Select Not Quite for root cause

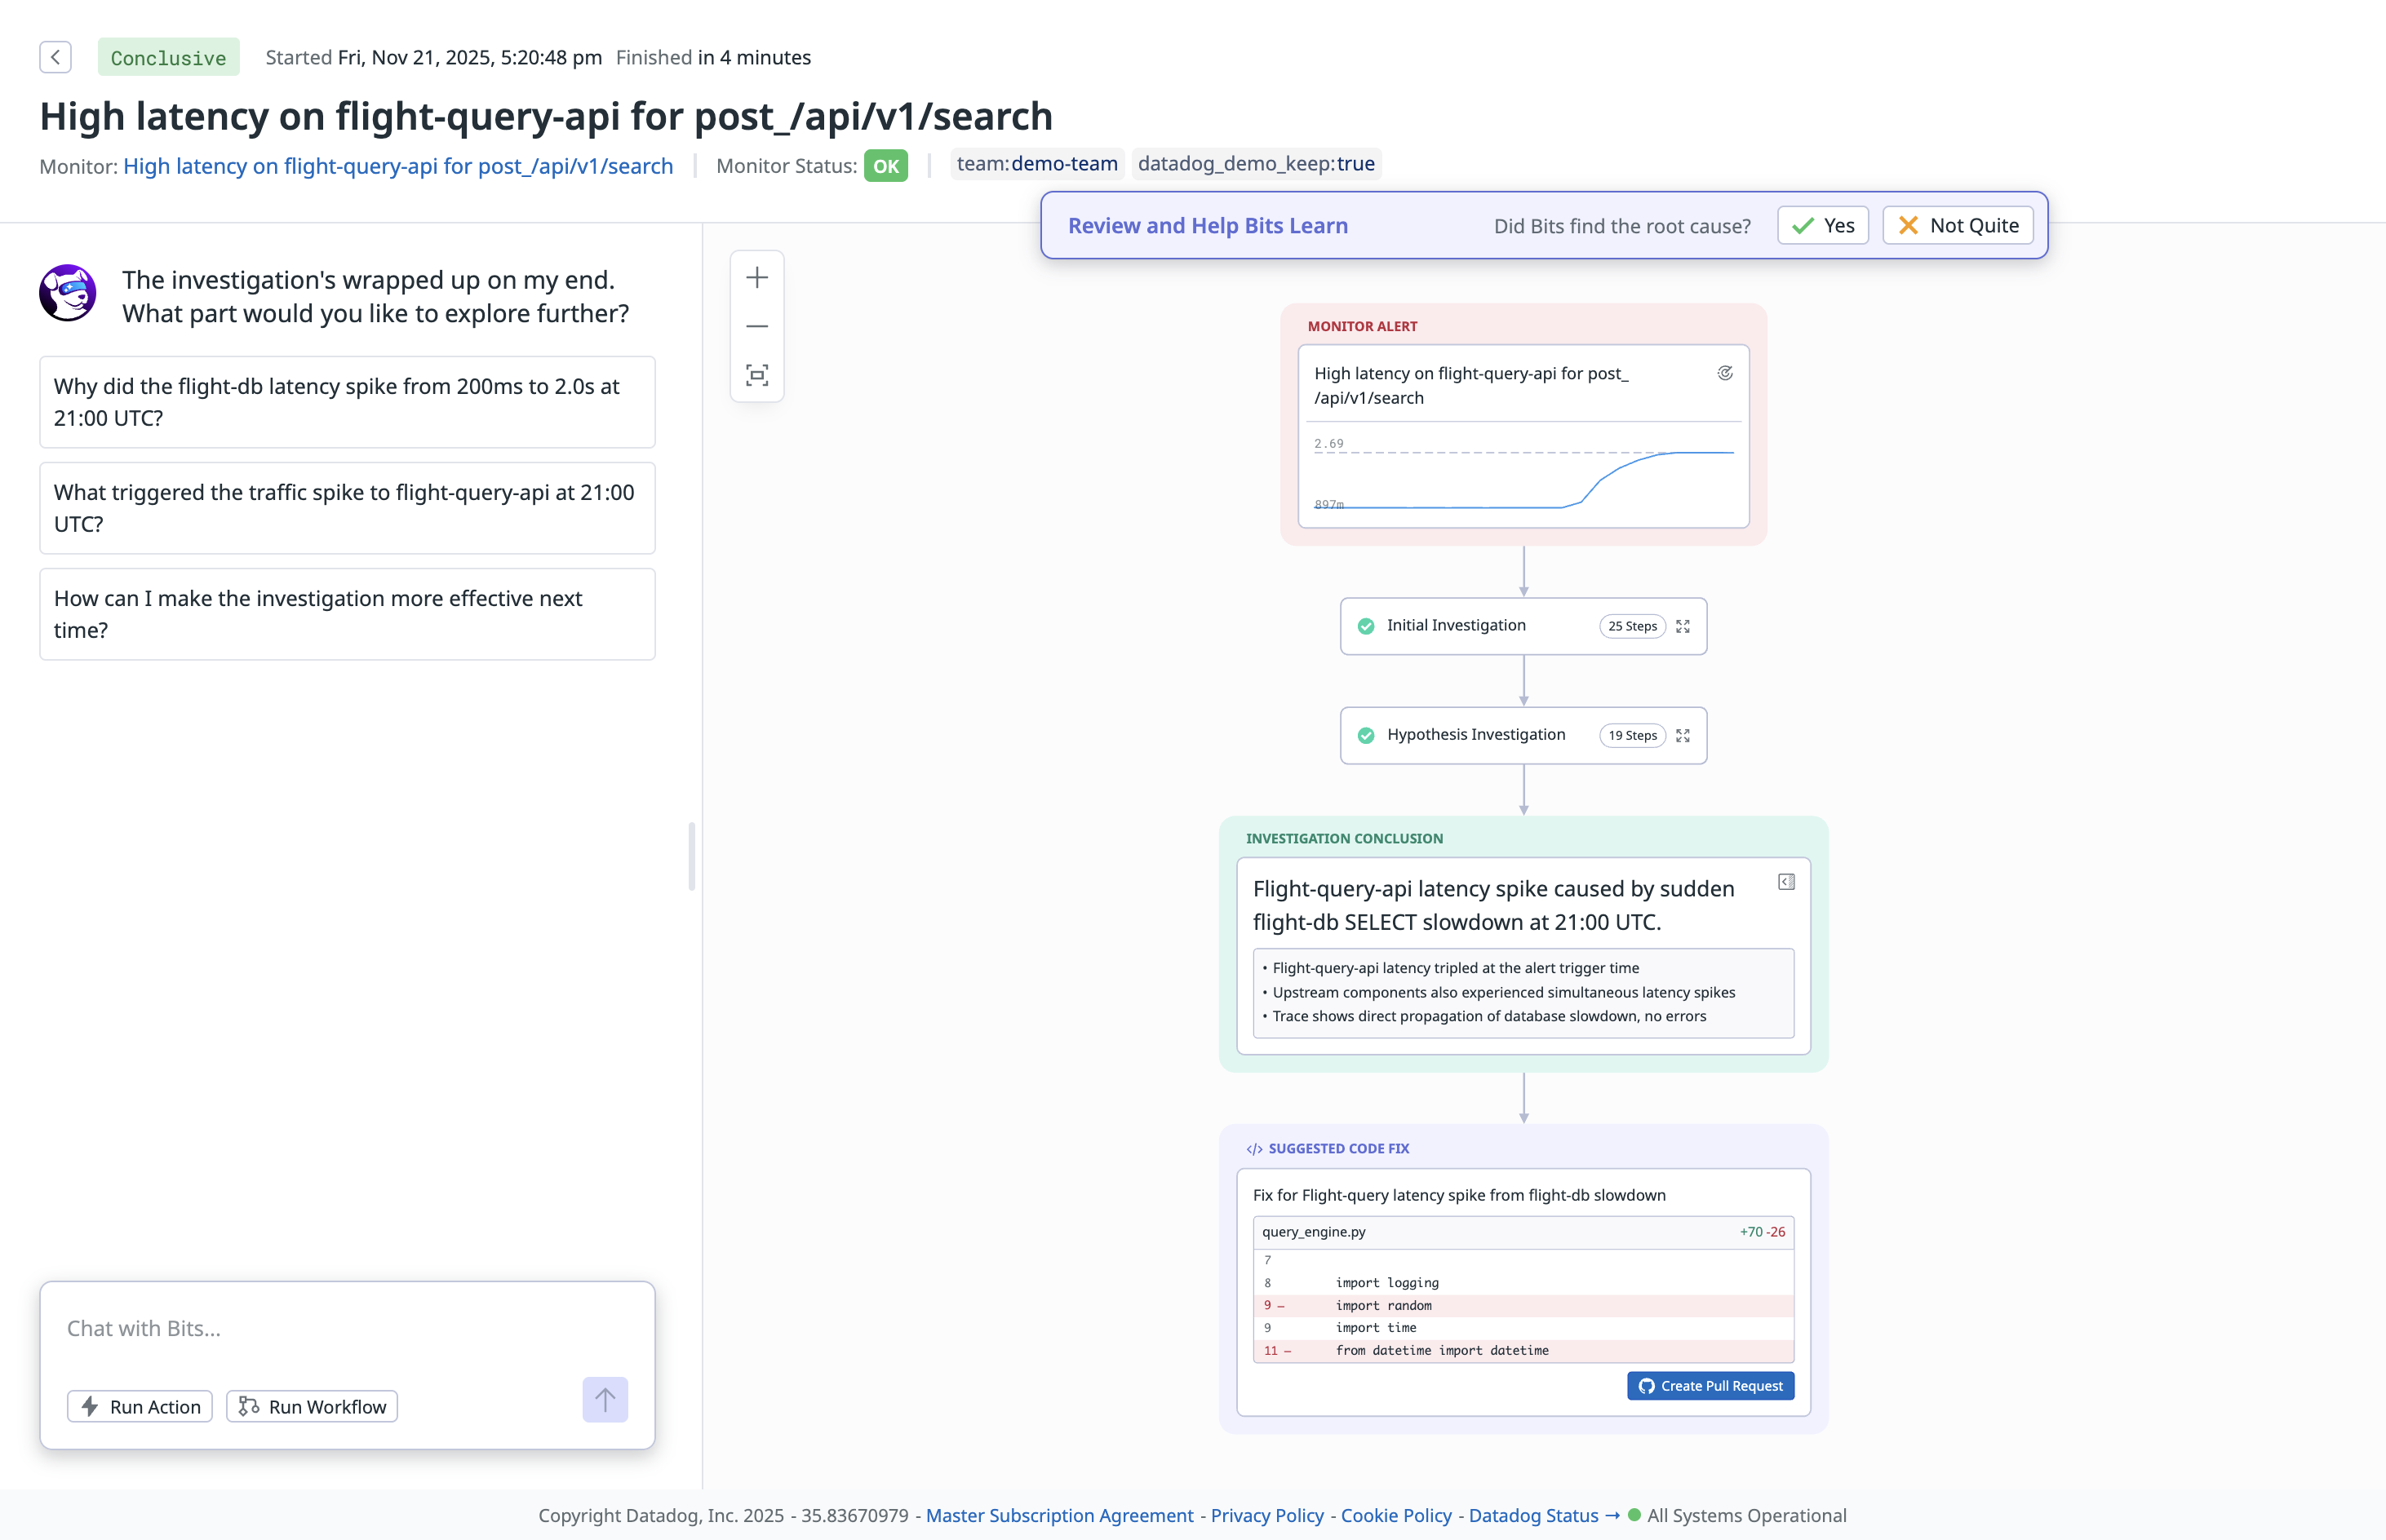1958,226
